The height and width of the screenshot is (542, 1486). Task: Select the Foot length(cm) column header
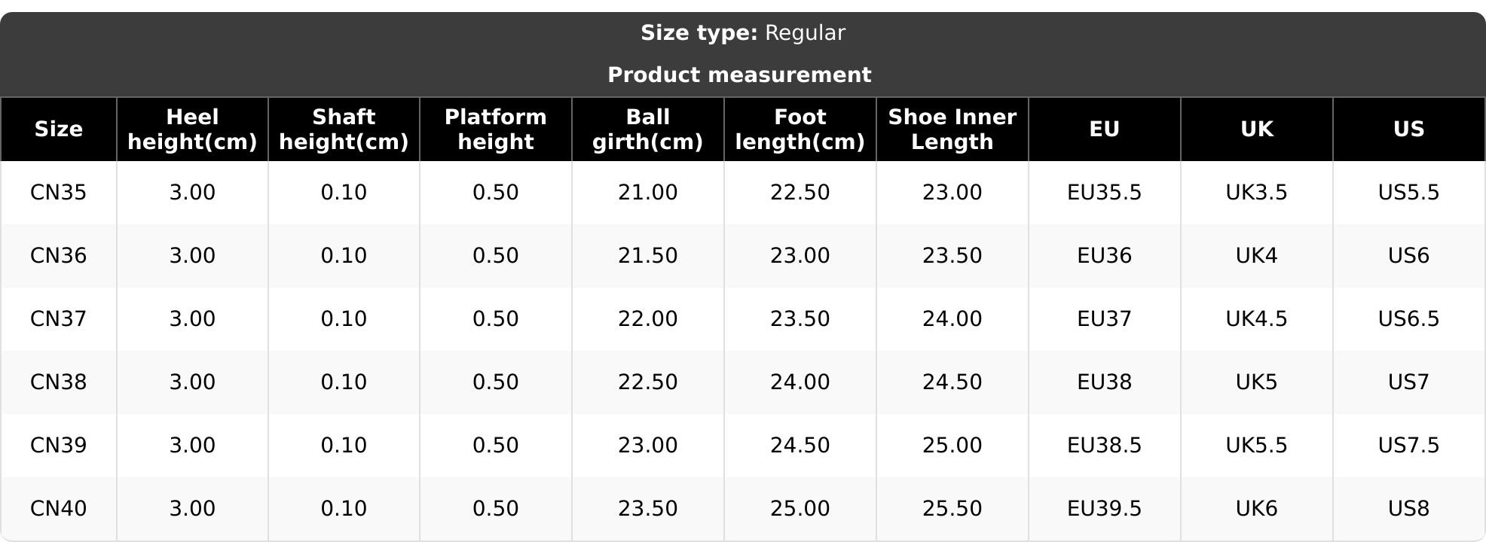[x=800, y=129]
